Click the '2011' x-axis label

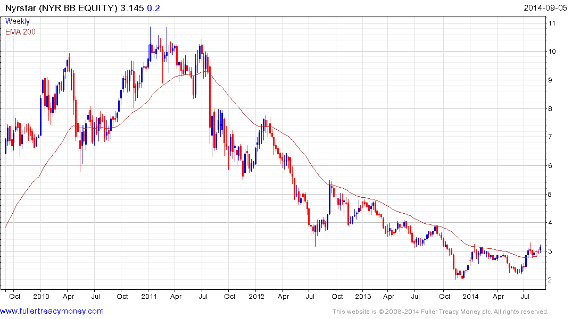[149, 296]
